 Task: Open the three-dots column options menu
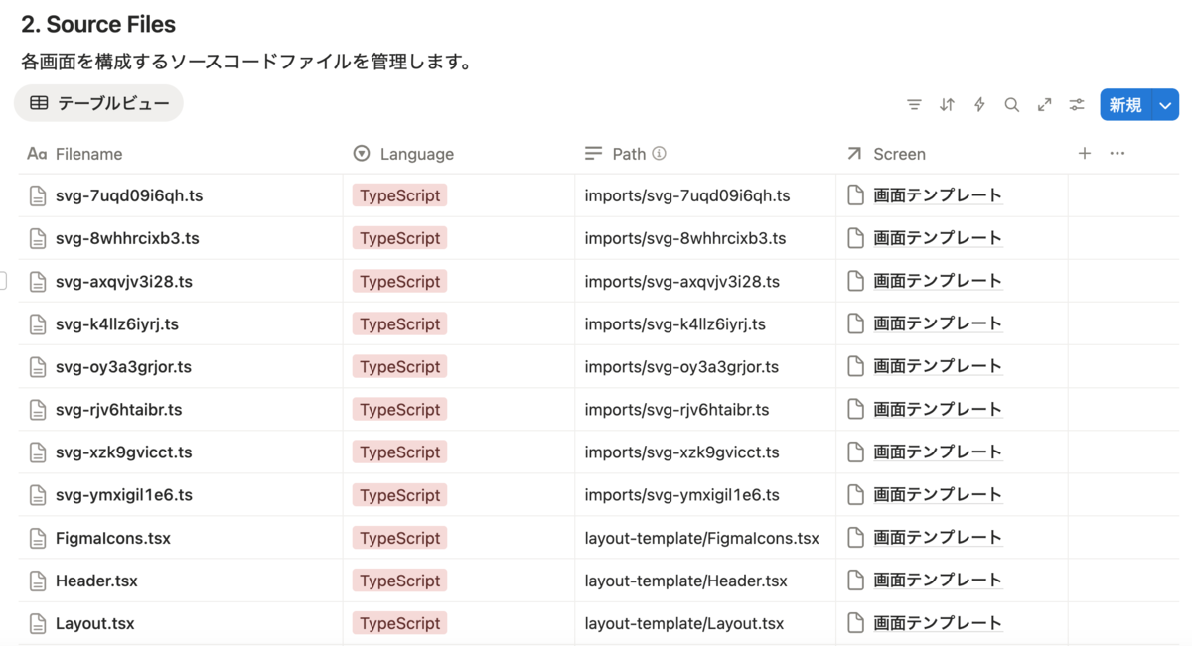[x=1117, y=153]
